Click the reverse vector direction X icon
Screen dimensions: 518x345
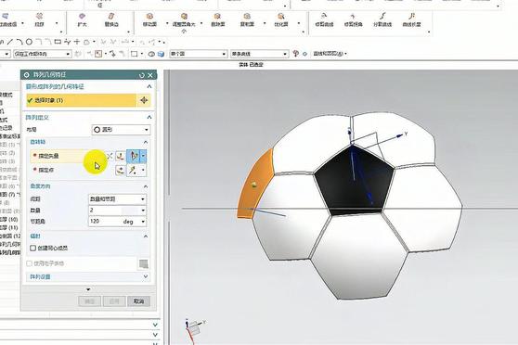pos(110,156)
